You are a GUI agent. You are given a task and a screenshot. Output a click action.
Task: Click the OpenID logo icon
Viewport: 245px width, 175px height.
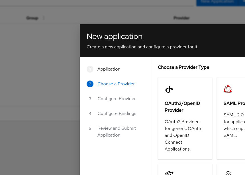pos(169,89)
